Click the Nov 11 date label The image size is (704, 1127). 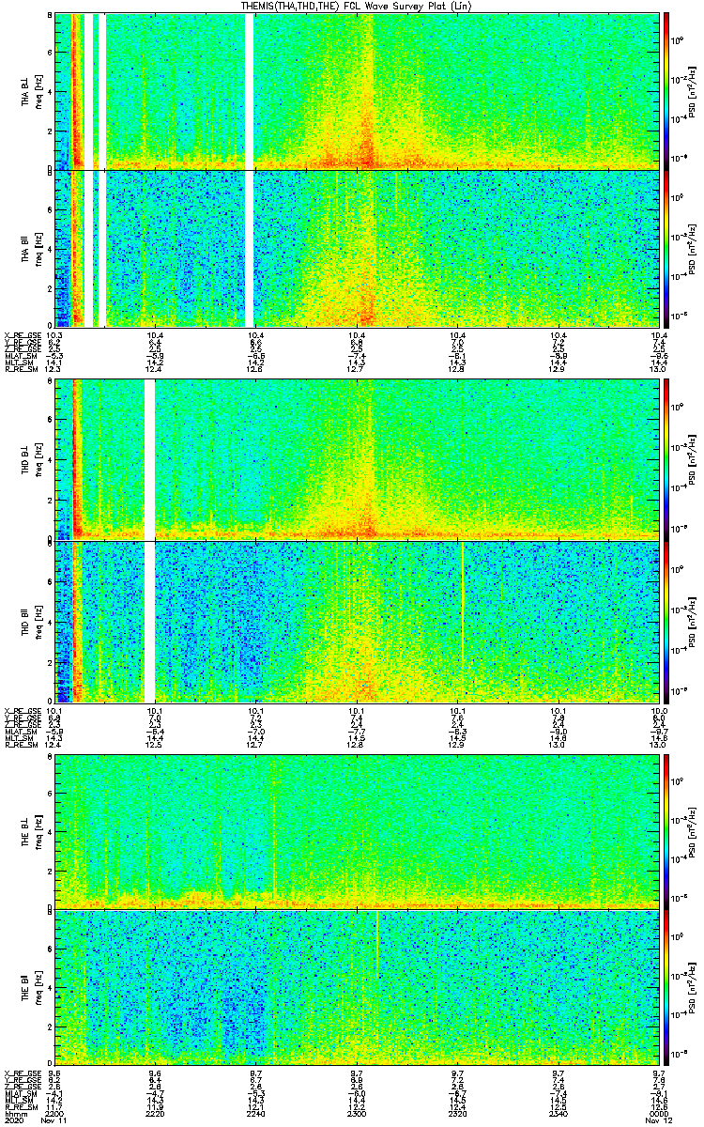(54, 1121)
